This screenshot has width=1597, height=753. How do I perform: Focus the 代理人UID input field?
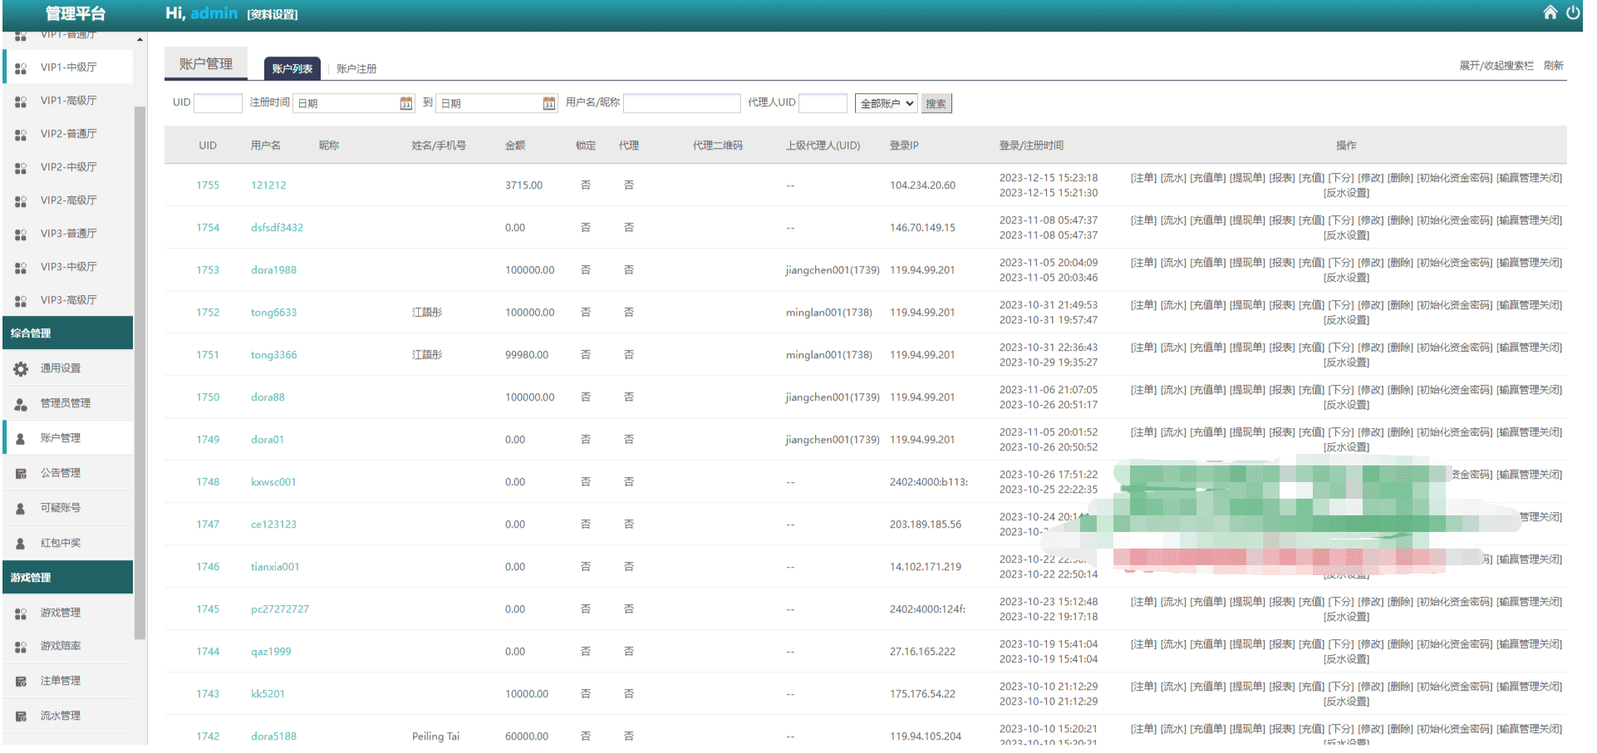click(x=823, y=103)
